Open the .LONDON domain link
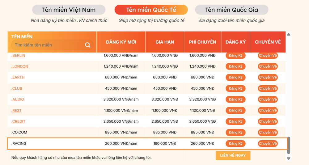The image size is (309, 165). [20, 66]
